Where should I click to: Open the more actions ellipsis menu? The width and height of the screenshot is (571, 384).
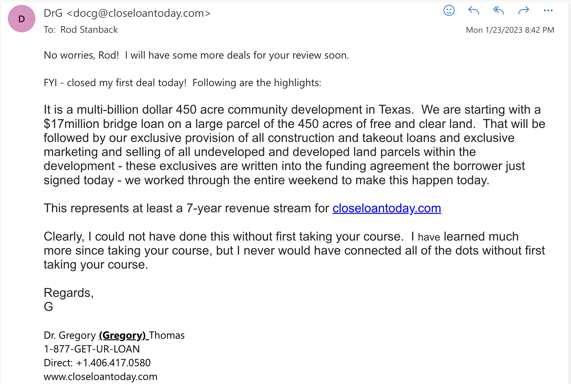tap(548, 11)
